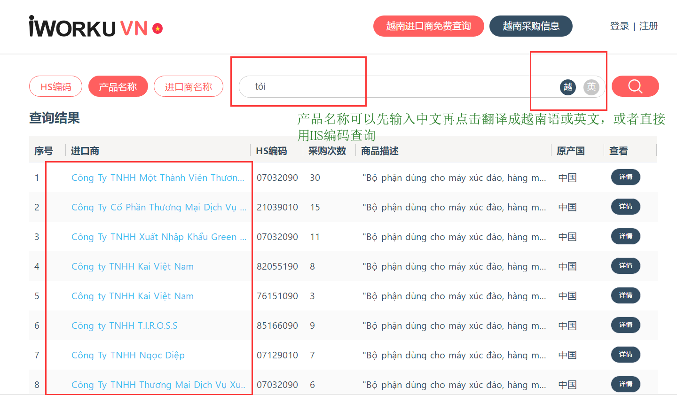Click the 查询结果 heading
Screen dimensions: 677x395
pyautogui.click(x=55, y=118)
